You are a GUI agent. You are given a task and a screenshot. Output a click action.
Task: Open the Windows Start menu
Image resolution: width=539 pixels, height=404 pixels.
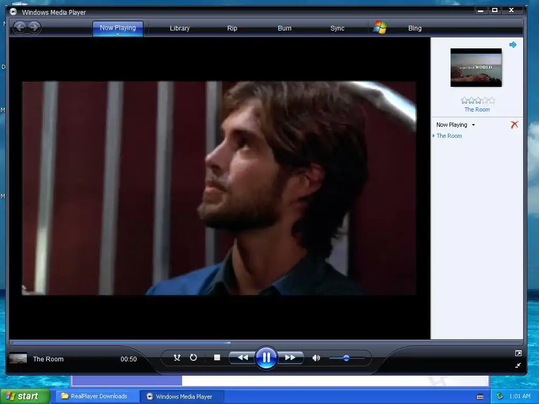(x=25, y=396)
